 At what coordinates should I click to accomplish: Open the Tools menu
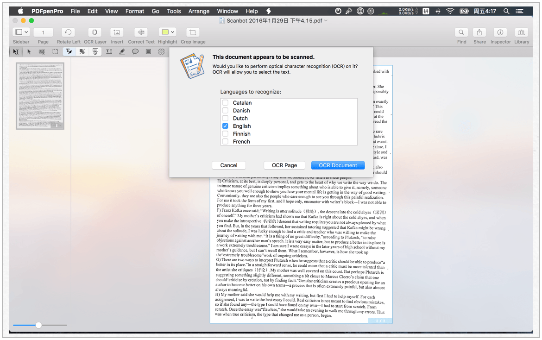pyautogui.click(x=174, y=11)
